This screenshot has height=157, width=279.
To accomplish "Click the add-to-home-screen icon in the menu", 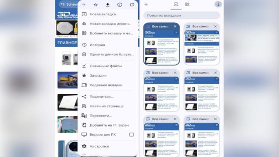I will (x=84, y=125).
